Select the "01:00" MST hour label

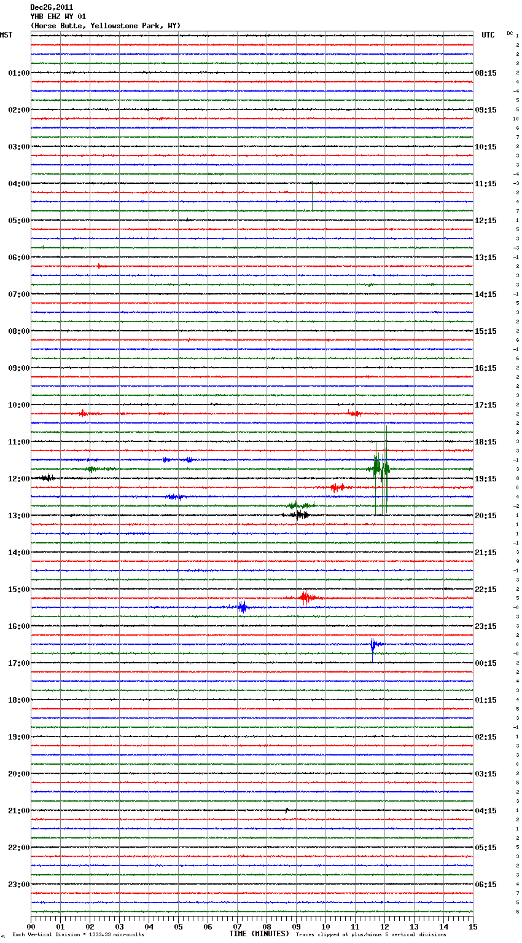click(19, 73)
